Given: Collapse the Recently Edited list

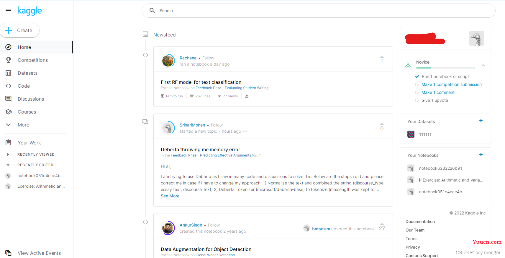Looking at the screenshot, I should 8,165.
